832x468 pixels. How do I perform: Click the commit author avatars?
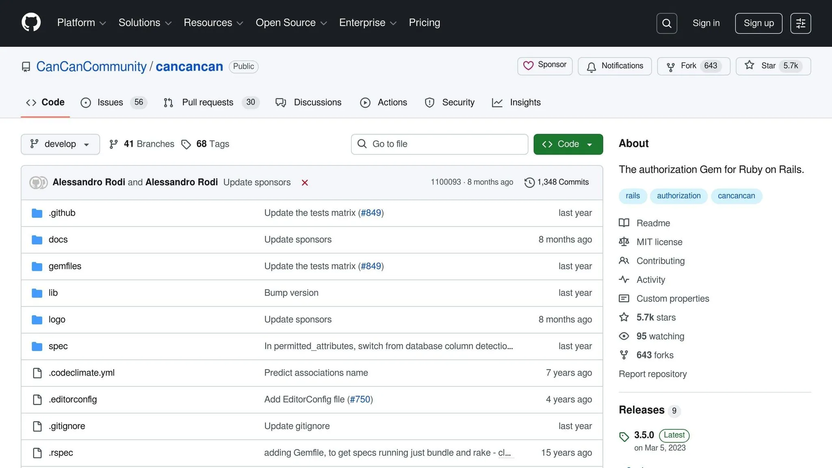pos(39,182)
